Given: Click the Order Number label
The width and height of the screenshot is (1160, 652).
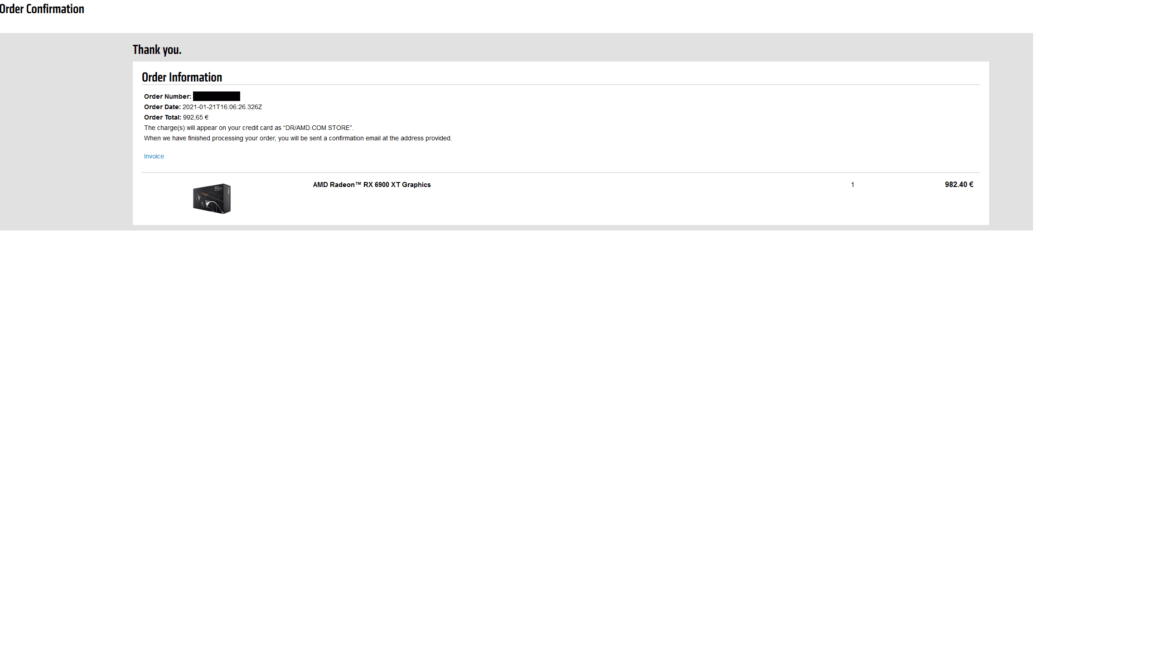Looking at the screenshot, I should tap(168, 96).
